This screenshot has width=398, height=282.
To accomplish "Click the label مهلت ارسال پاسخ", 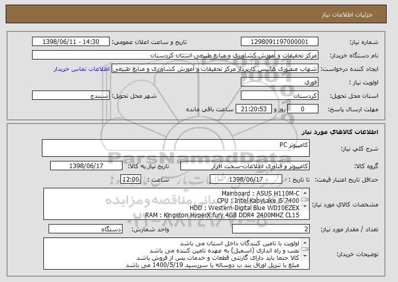I will pos(353,109).
